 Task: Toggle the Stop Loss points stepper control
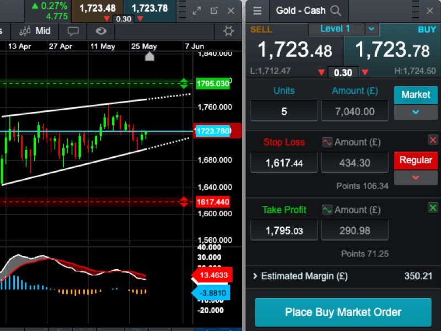tap(327, 142)
